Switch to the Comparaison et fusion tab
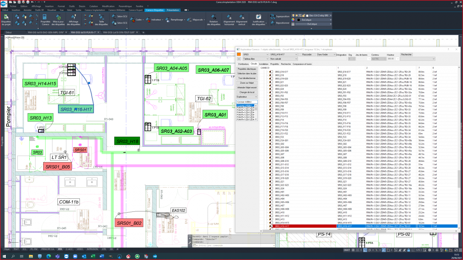463x260 pixels. pyautogui.click(x=302, y=64)
